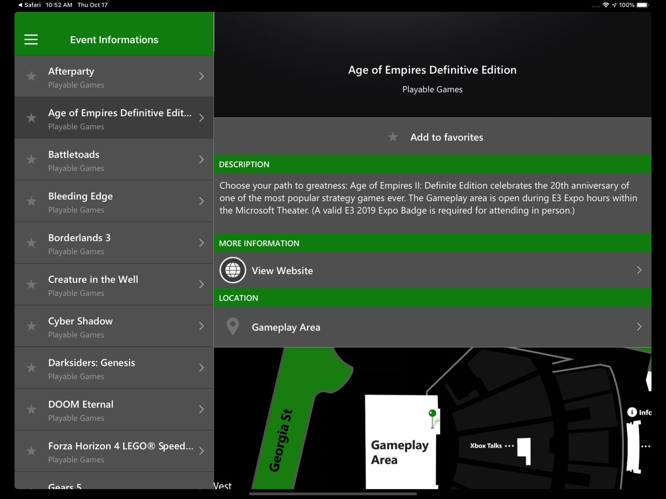Click star beside DOOM Eternal
Image resolution: width=666 pixels, height=499 pixels.
click(31, 410)
